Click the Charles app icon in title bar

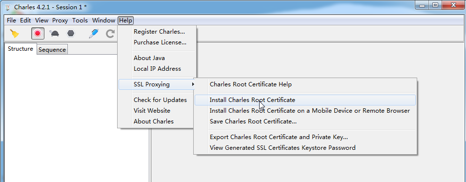pos(8,7)
